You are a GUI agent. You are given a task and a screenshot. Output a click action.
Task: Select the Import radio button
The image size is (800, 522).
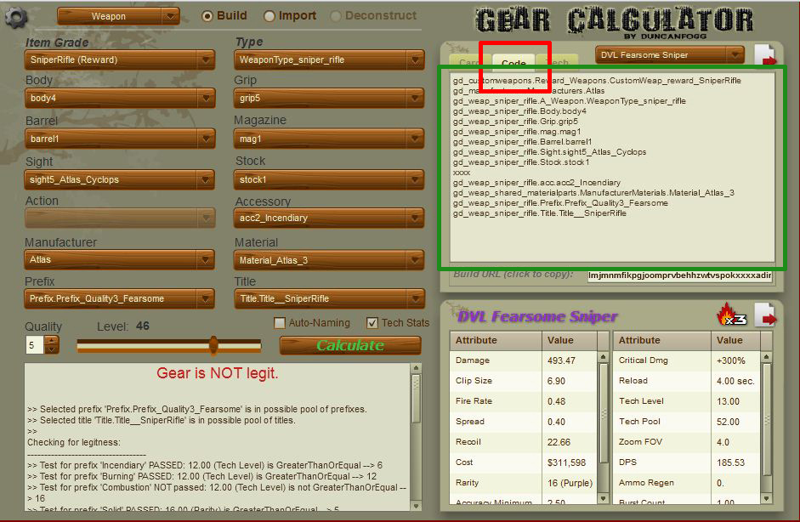[270, 16]
